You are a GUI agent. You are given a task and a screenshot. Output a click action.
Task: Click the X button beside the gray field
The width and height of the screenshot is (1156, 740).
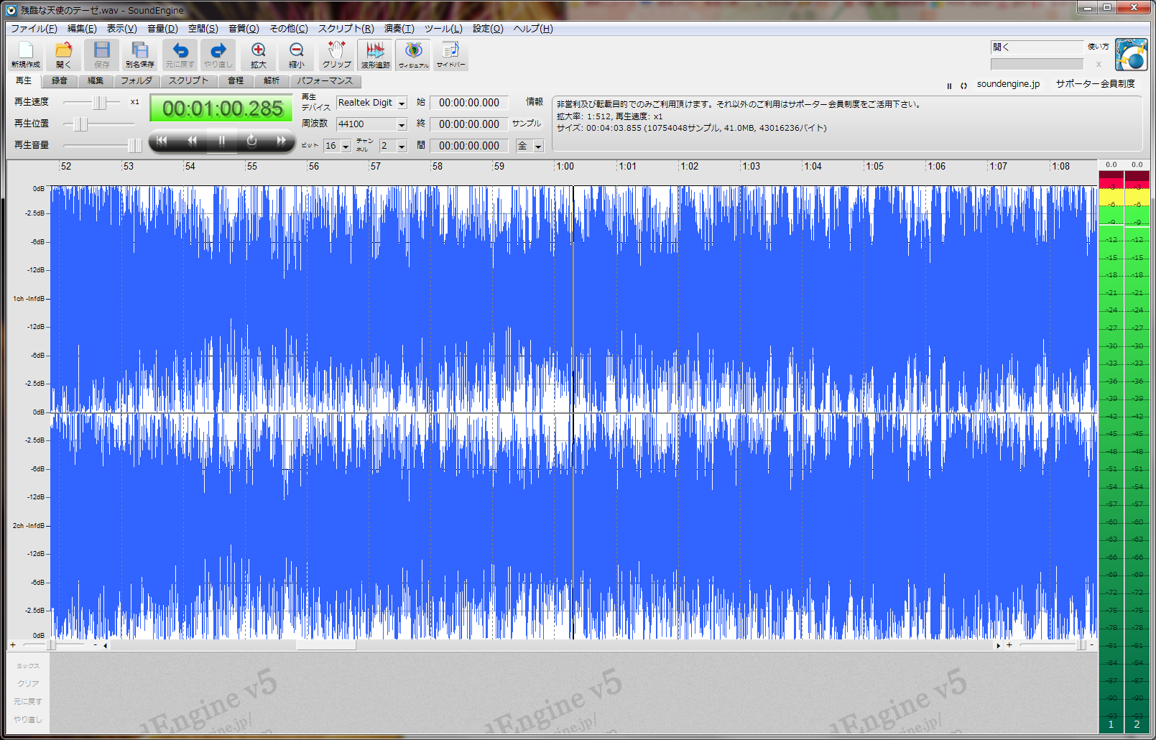tap(1099, 65)
